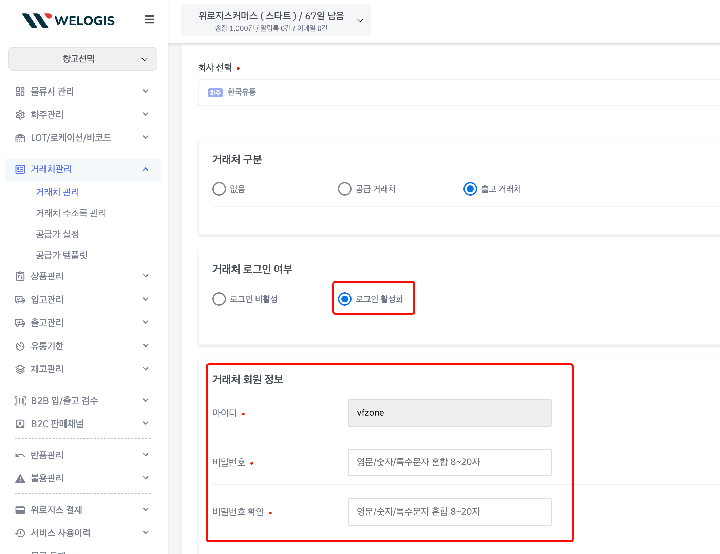
Task: Click the hamburger menu icon
Action: point(149,20)
